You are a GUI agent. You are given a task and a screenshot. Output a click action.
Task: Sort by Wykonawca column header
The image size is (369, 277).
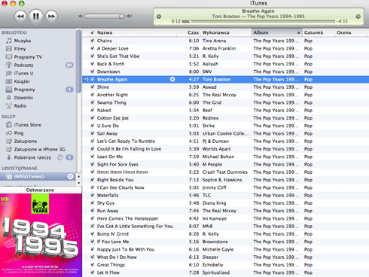[226, 32]
